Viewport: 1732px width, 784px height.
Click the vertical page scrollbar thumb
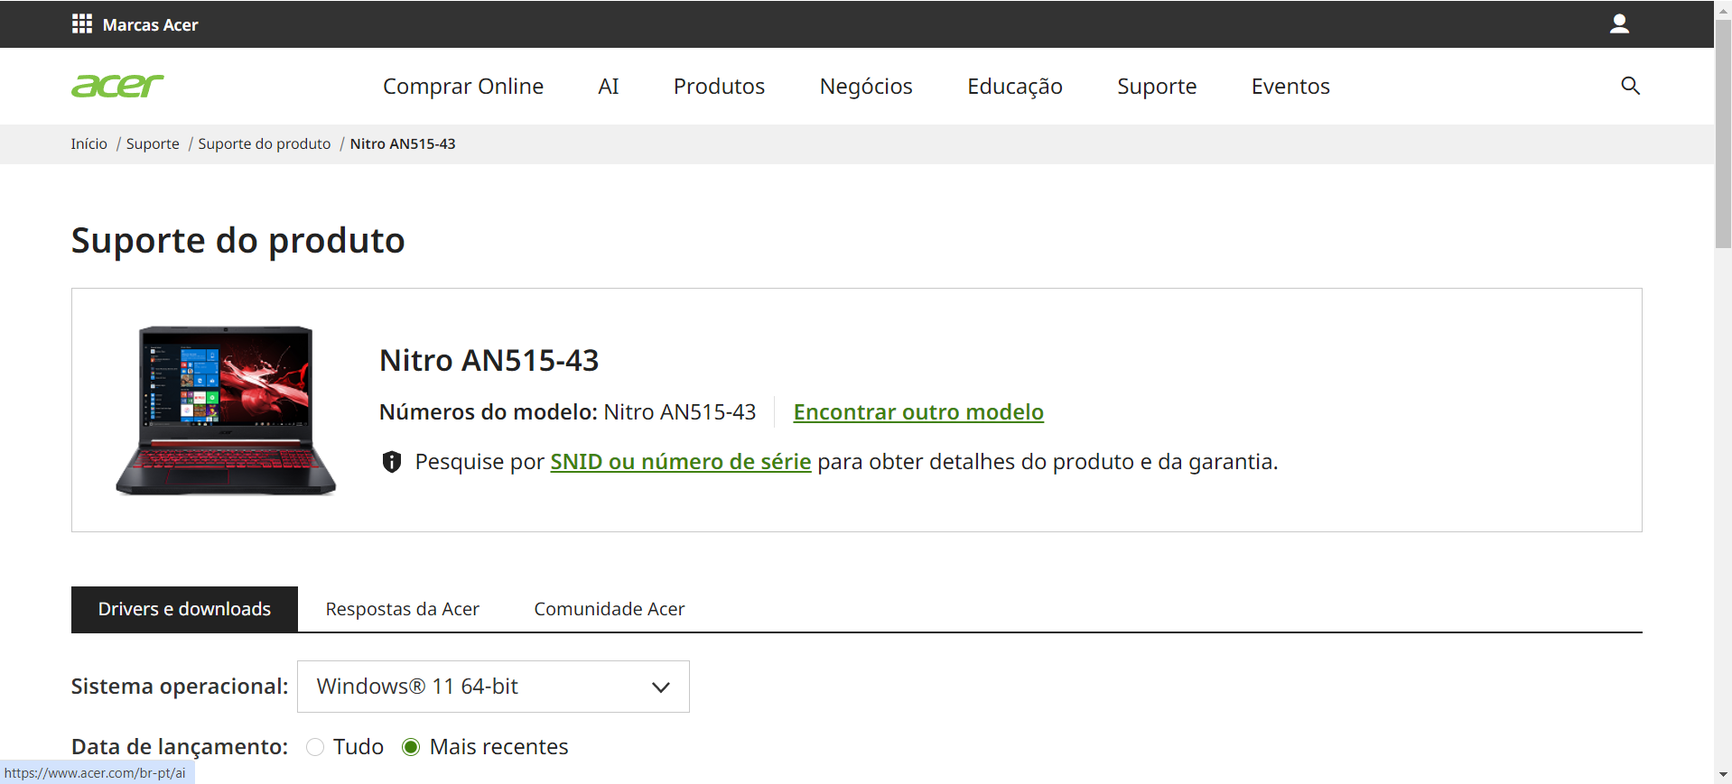click(1723, 134)
